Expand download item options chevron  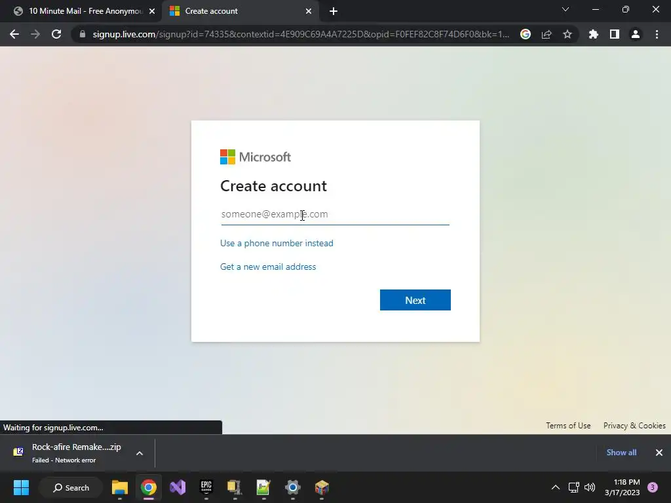pyautogui.click(x=140, y=453)
